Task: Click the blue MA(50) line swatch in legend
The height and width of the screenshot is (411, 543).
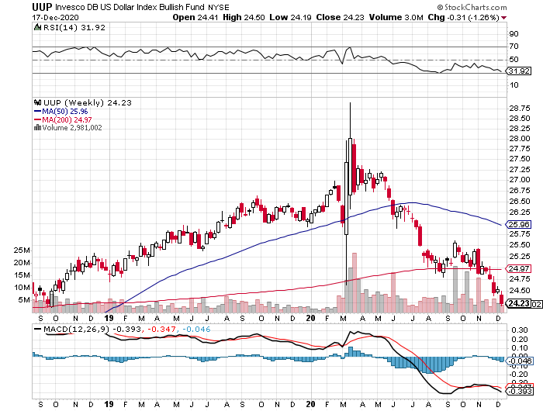Action: (37, 112)
